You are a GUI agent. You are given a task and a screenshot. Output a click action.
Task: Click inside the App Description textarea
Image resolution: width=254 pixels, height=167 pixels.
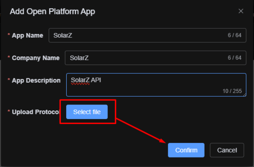155,85
